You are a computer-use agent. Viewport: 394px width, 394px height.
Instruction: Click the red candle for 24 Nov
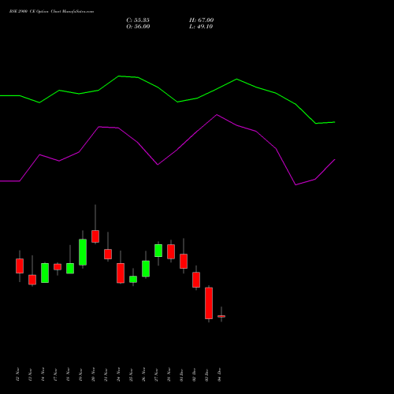click(x=121, y=273)
